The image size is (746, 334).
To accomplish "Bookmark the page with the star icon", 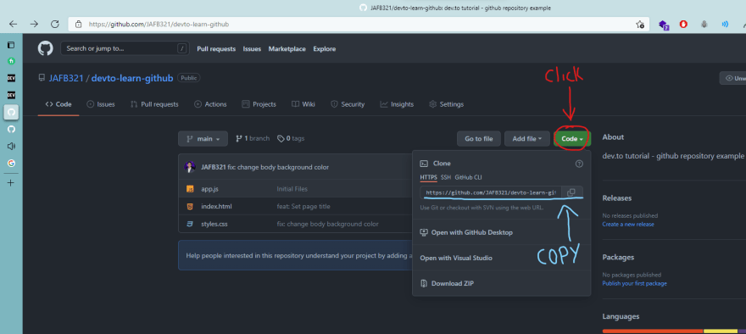I will point(640,25).
